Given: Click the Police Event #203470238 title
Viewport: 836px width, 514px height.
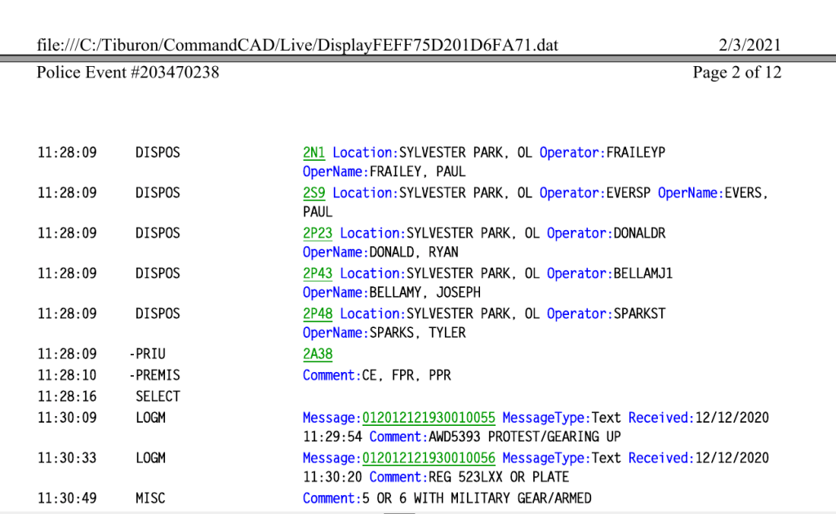Looking at the screenshot, I should click(x=128, y=73).
